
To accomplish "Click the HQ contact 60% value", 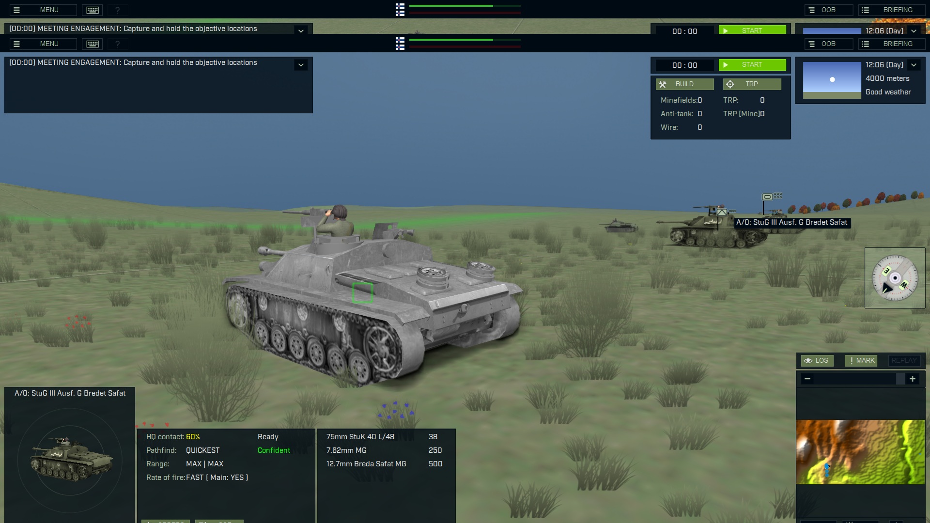I will [x=193, y=437].
